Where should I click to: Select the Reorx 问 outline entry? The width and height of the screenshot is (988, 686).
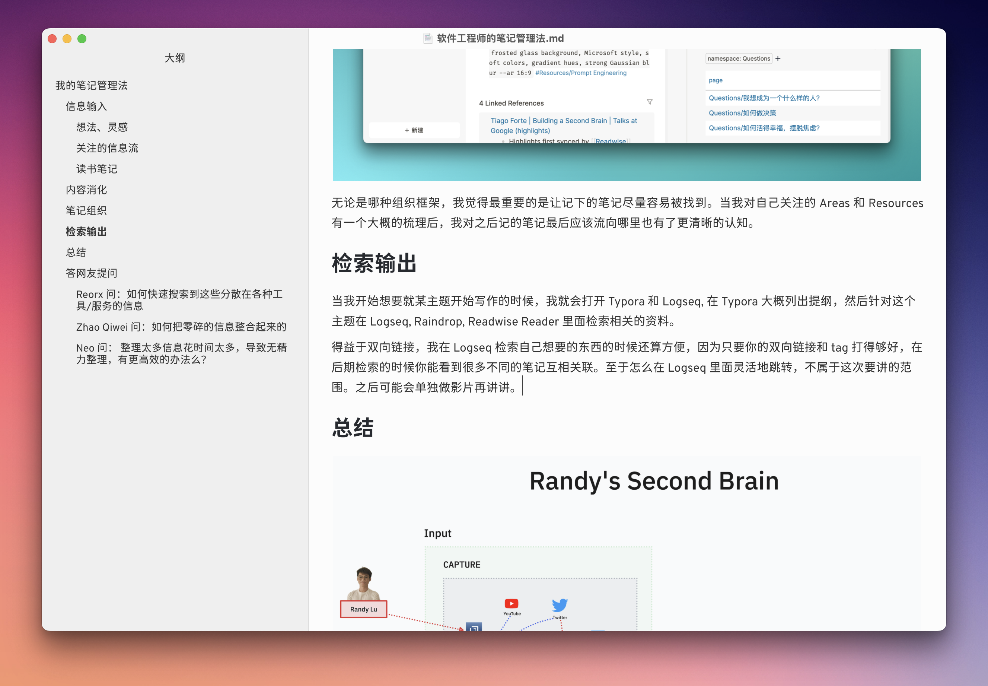point(179,300)
